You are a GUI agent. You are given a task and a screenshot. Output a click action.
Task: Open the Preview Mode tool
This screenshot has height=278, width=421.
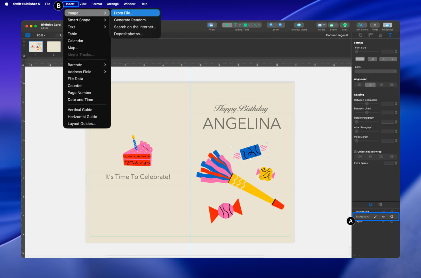pos(298,26)
